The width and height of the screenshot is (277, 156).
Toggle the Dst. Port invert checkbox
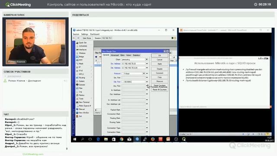[x=122, y=82]
